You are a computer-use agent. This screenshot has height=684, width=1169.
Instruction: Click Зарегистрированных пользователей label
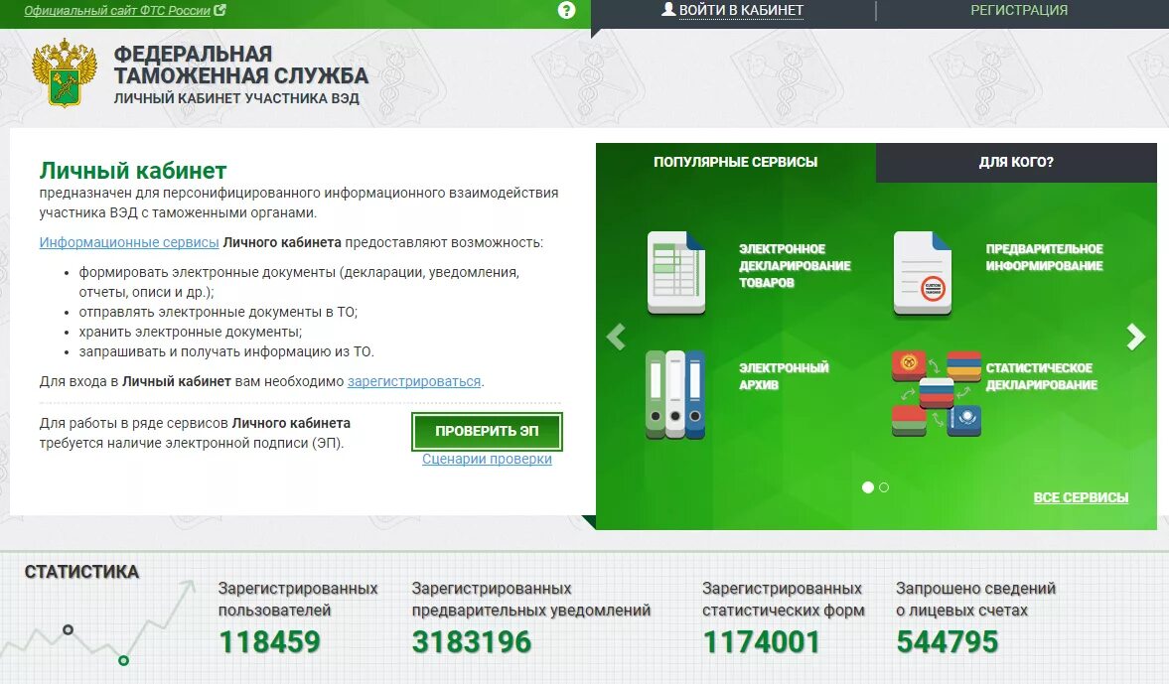[298, 599]
